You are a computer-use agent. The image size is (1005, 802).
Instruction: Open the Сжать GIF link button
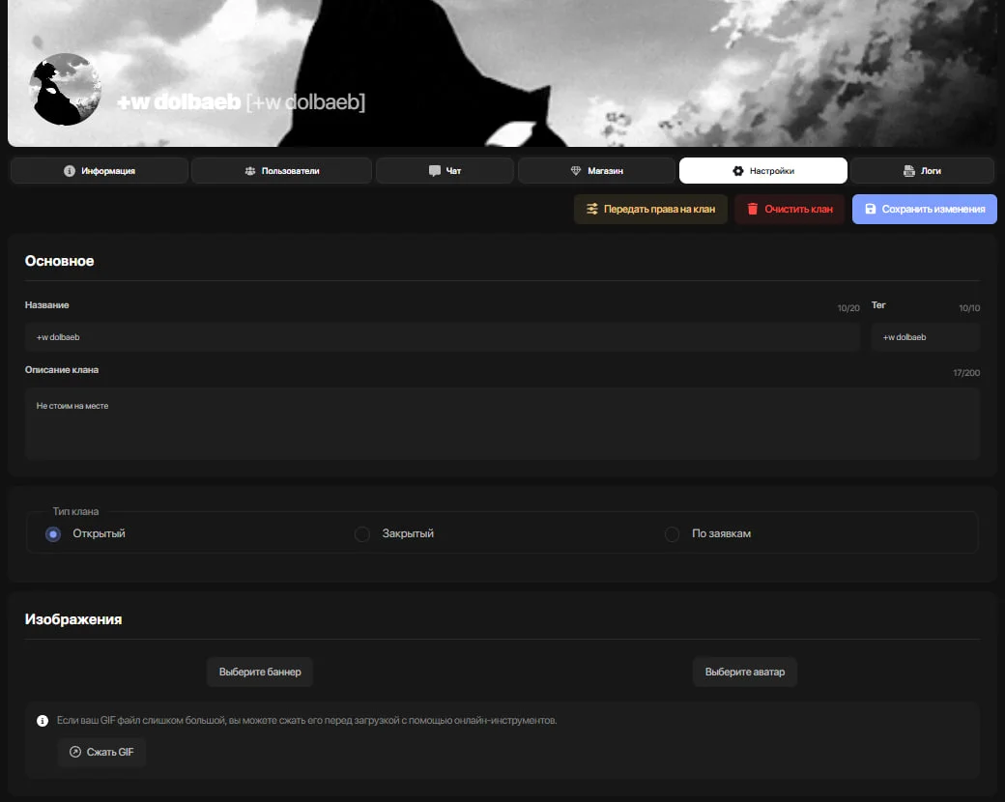pos(101,752)
